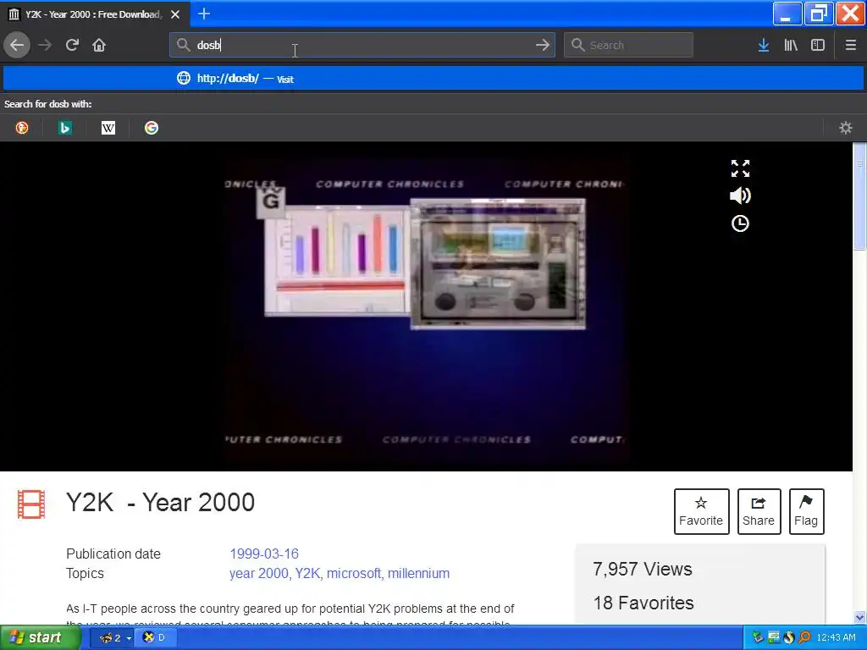Open the video playback speed clock icon
867x650 pixels.
pyautogui.click(x=740, y=223)
